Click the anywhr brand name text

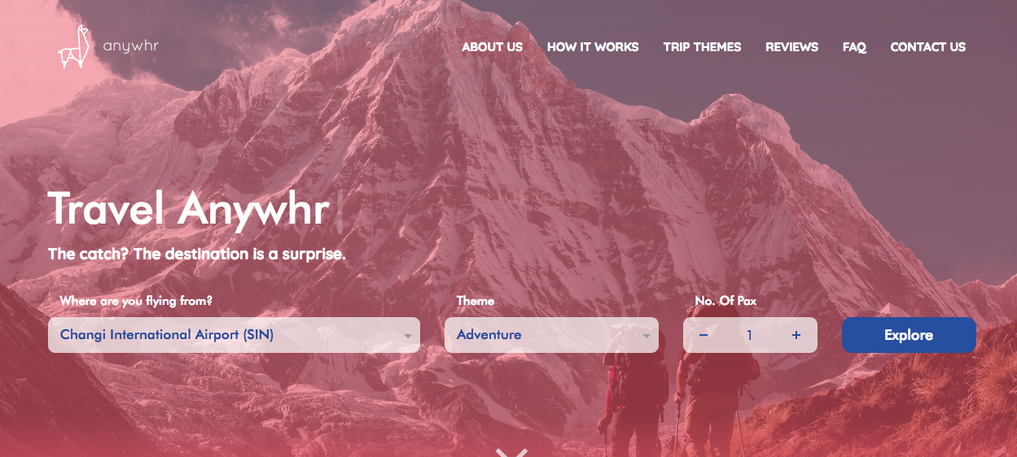(131, 46)
